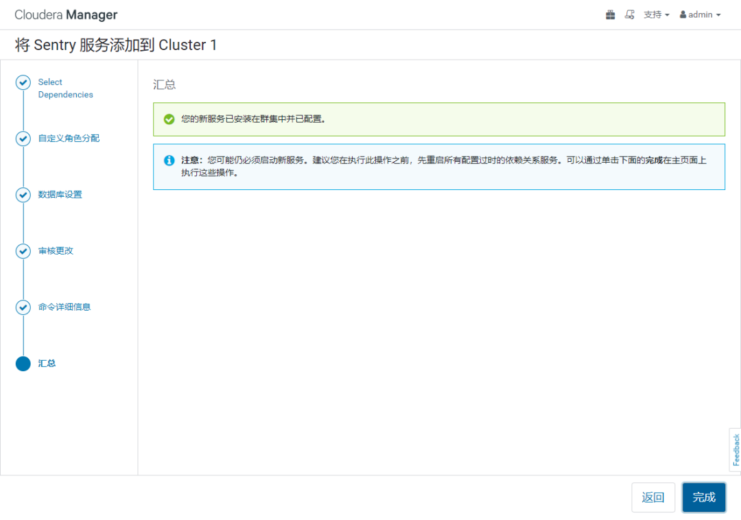Image resolution: width=741 pixels, height=520 pixels.
Task: Click the current 汇总 step circle
Action: point(23,363)
